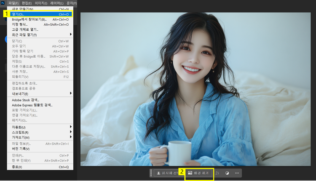Open the 레이어(L) menu
316x181 pixels.
point(57,3)
